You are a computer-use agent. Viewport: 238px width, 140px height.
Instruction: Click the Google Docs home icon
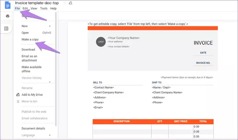coord(7,5)
